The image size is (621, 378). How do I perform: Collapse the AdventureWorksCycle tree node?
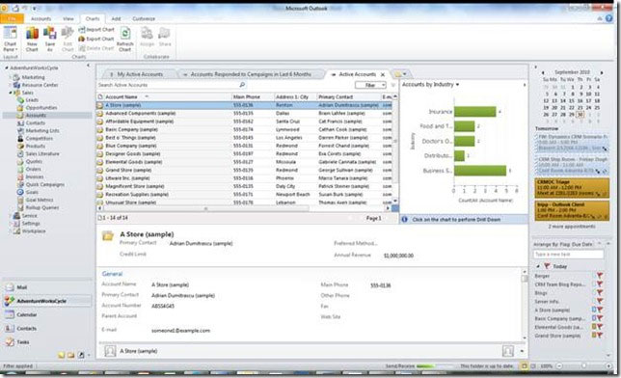click(7, 68)
